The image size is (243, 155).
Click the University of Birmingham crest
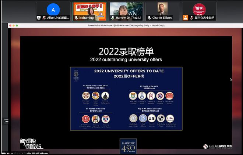(96, 119)
